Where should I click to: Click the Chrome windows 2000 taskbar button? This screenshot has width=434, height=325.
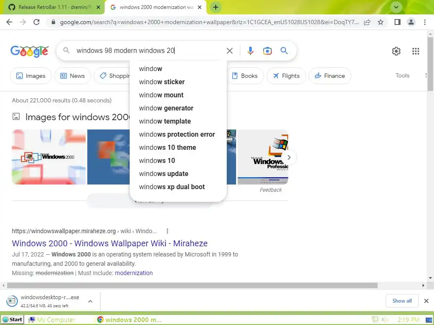[130, 320]
